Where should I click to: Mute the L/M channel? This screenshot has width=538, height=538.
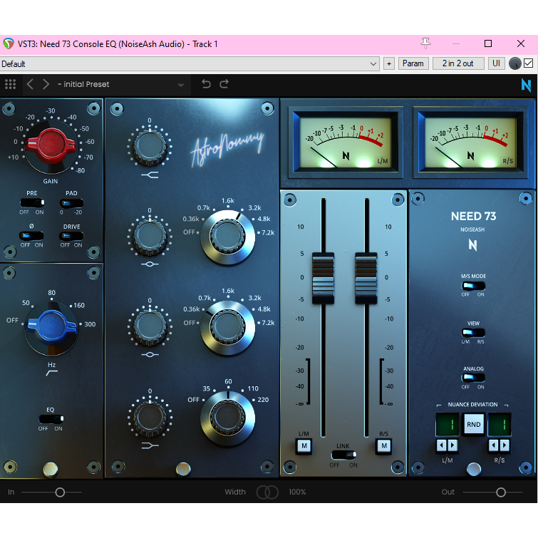(304, 446)
